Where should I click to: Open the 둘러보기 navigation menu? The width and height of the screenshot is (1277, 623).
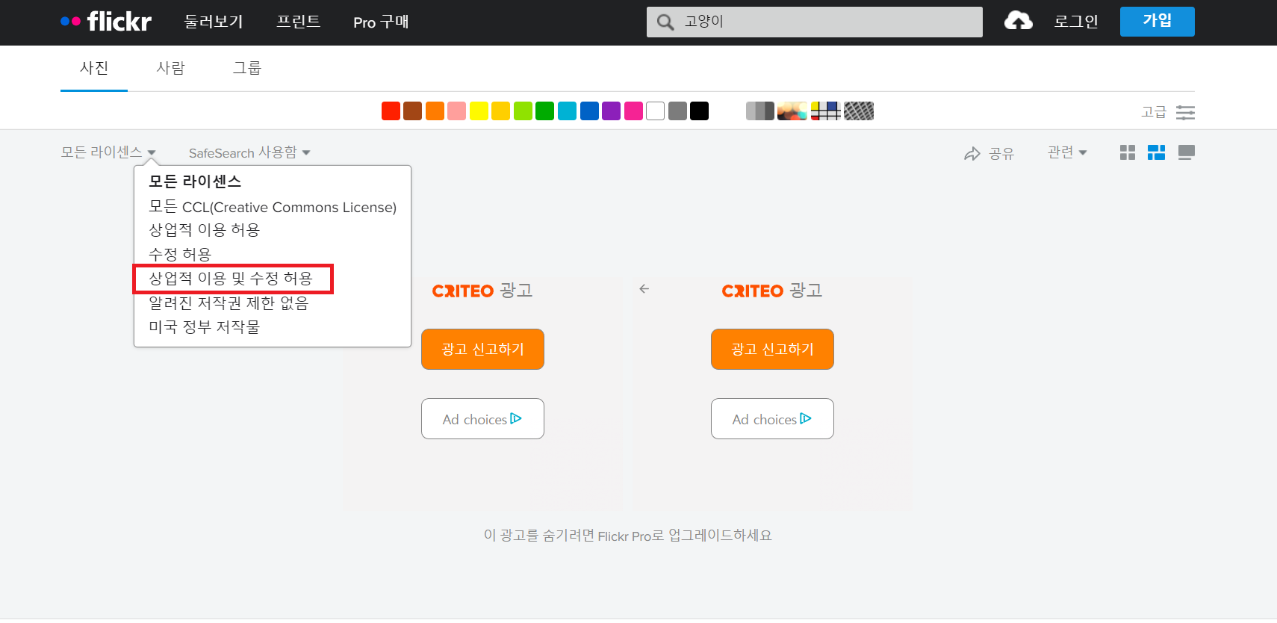tap(214, 22)
